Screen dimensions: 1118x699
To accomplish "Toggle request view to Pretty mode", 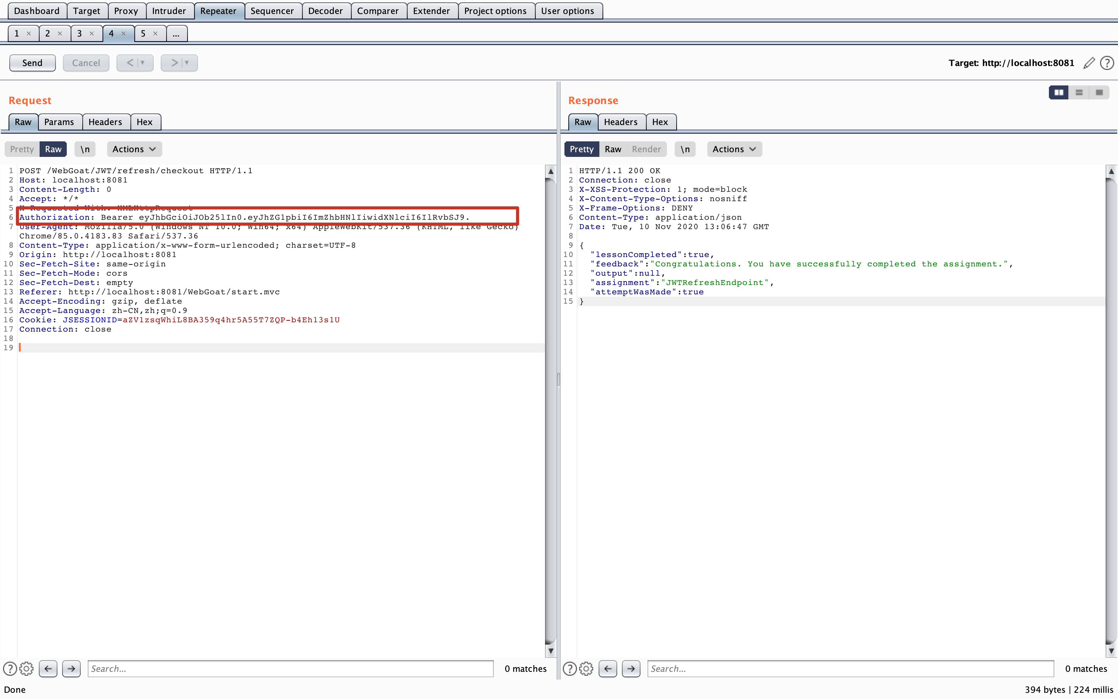I will pos(22,149).
